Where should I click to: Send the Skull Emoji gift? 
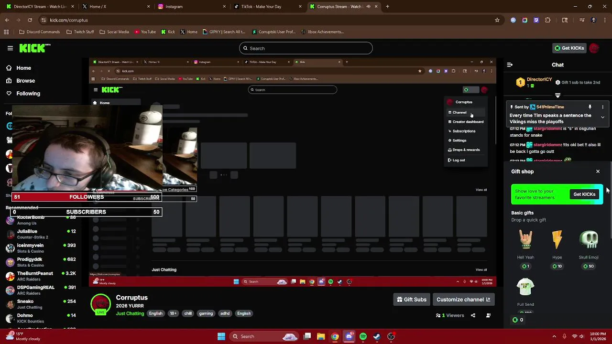click(x=589, y=248)
